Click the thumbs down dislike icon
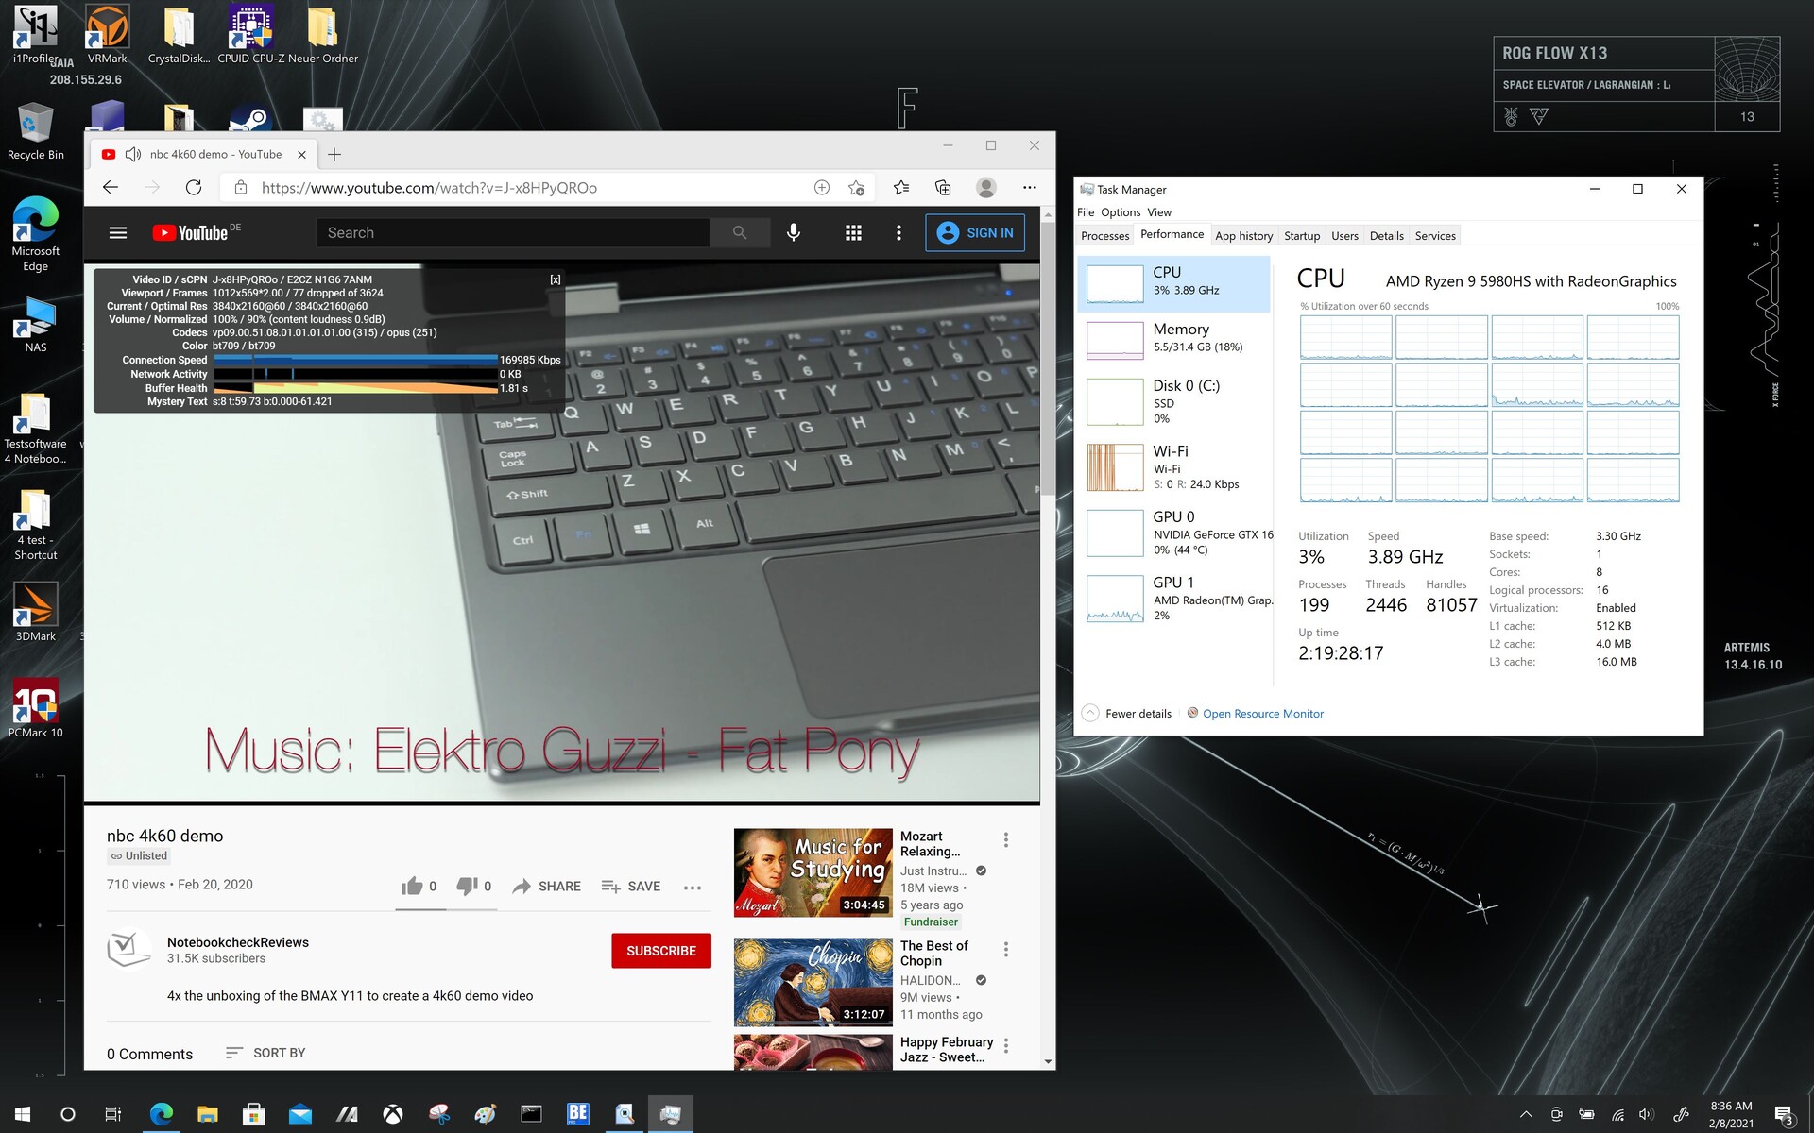This screenshot has height=1133, width=1814. [467, 886]
